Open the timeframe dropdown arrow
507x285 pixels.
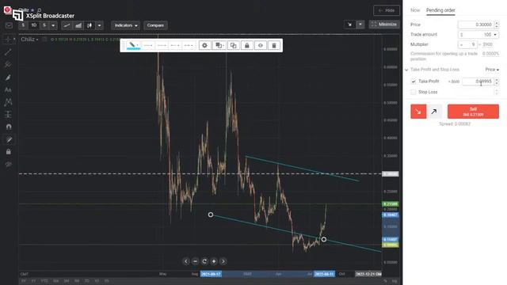point(53,25)
